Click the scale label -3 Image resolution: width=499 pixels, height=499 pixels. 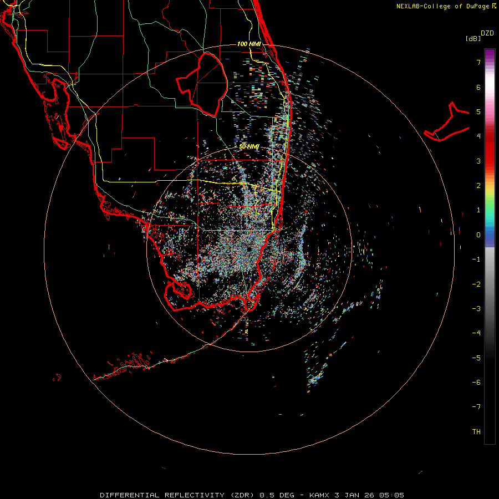point(476,309)
